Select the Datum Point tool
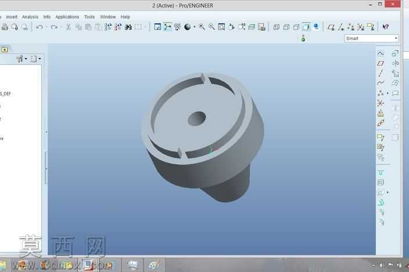Viewport: 409px width, 272px height. (x=381, y=93)
